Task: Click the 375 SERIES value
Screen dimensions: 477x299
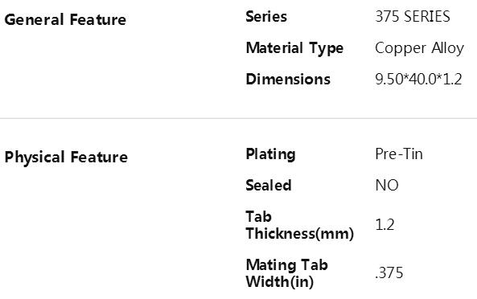Action: 413,16
